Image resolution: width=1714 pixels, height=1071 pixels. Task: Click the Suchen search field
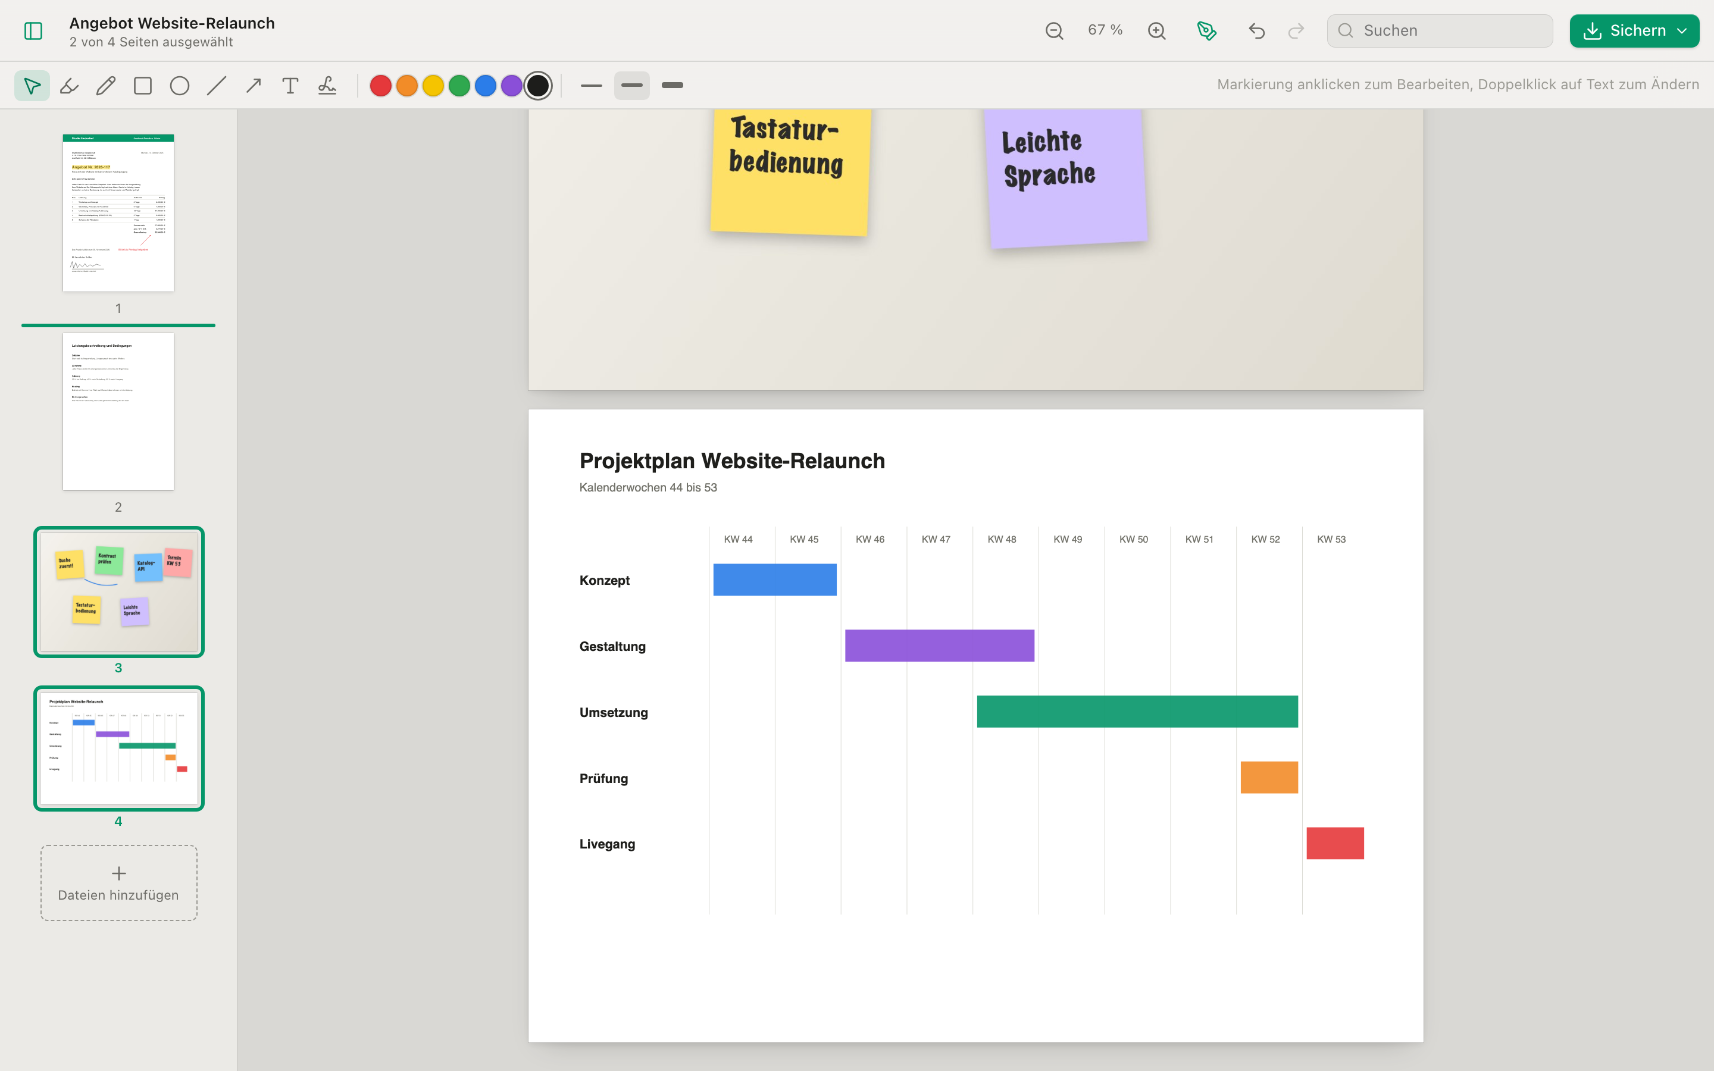[1440, 30]
